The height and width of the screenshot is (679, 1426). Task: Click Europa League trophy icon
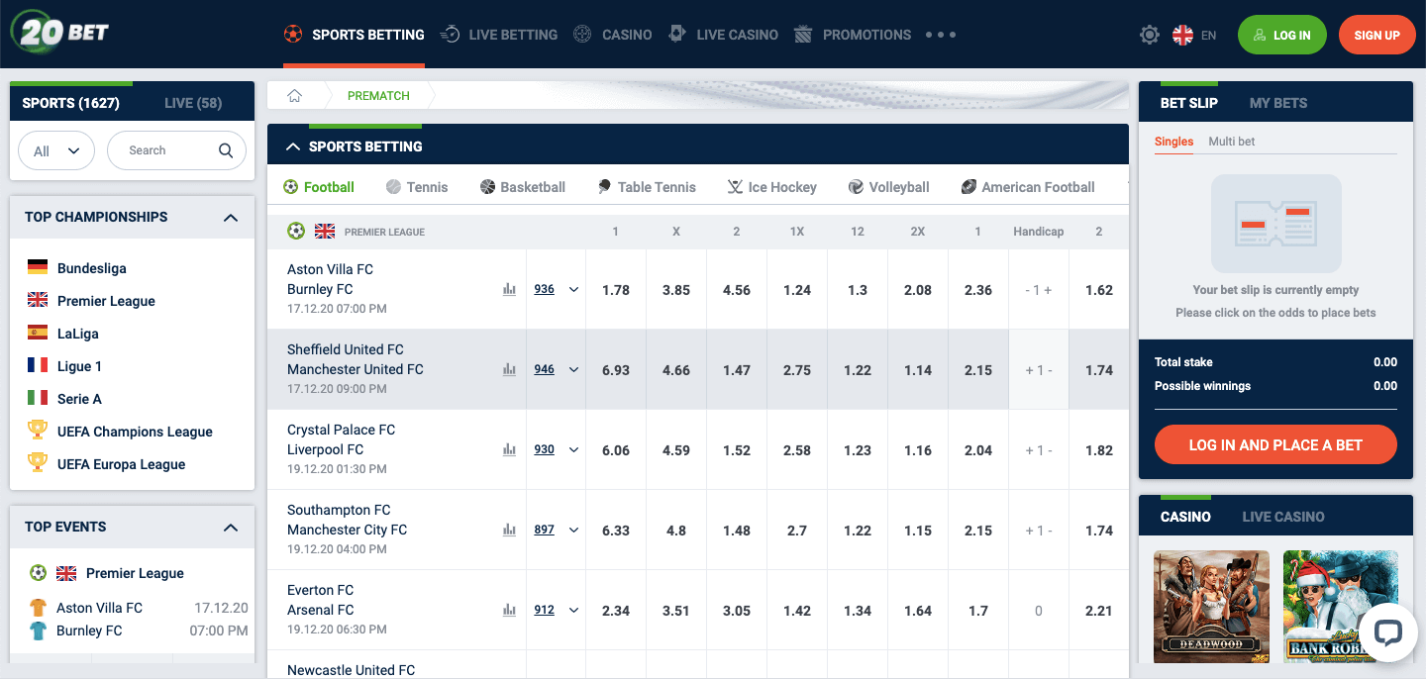point(38,463)
